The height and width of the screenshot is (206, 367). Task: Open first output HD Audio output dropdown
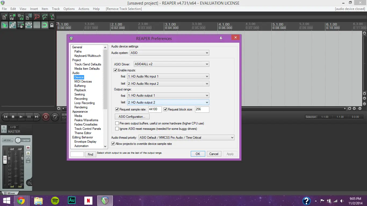pyautogui.click(x=168, y=95)
